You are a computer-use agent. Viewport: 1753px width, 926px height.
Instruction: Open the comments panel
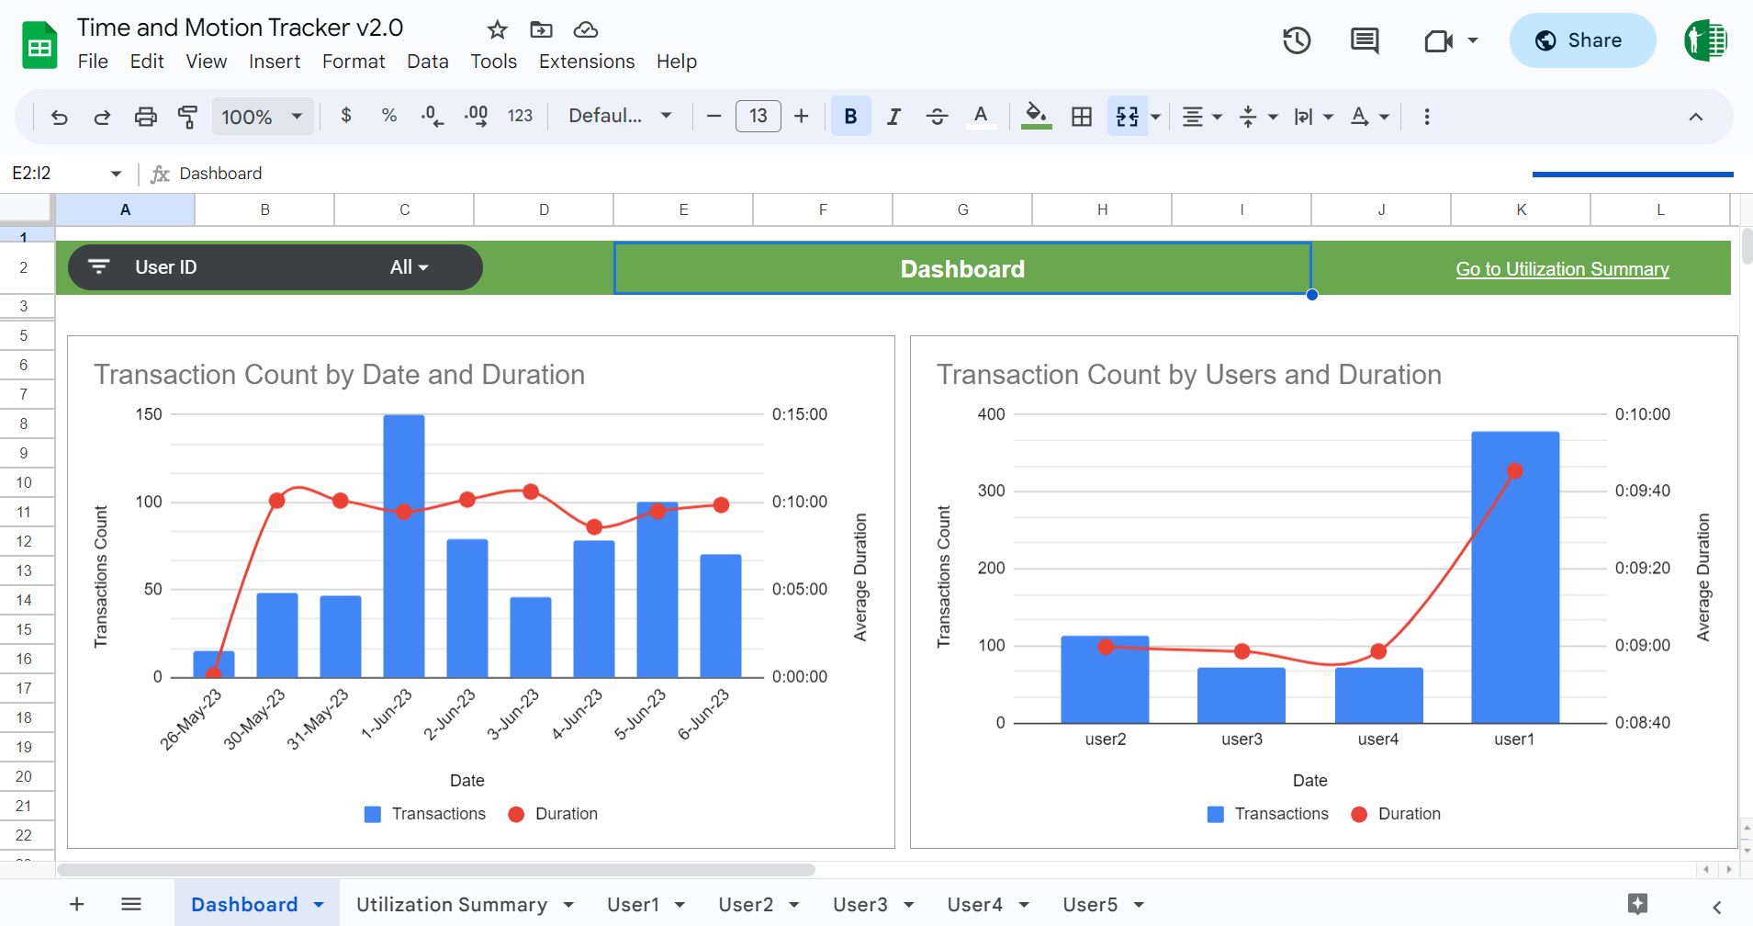pos(1365,40)
